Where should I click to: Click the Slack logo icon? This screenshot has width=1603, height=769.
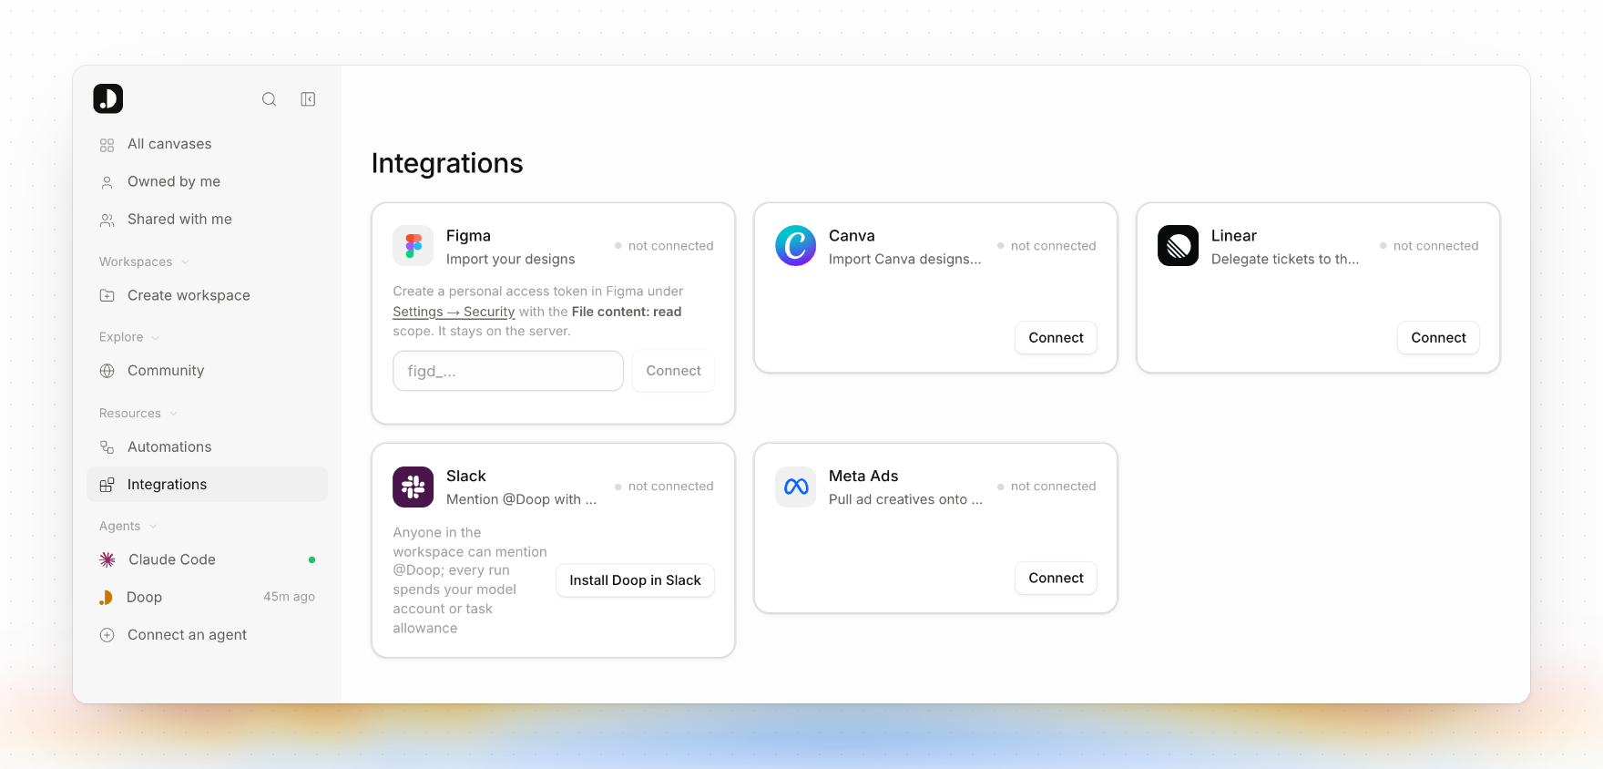(414, 487)
